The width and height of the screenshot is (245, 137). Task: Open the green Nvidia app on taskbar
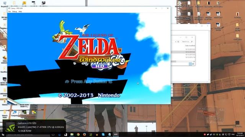pyautogui.click(x=91, y=135)
